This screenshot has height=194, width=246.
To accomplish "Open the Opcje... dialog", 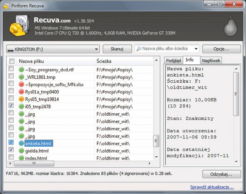I will pyautogui.click(x=222, y=49).
